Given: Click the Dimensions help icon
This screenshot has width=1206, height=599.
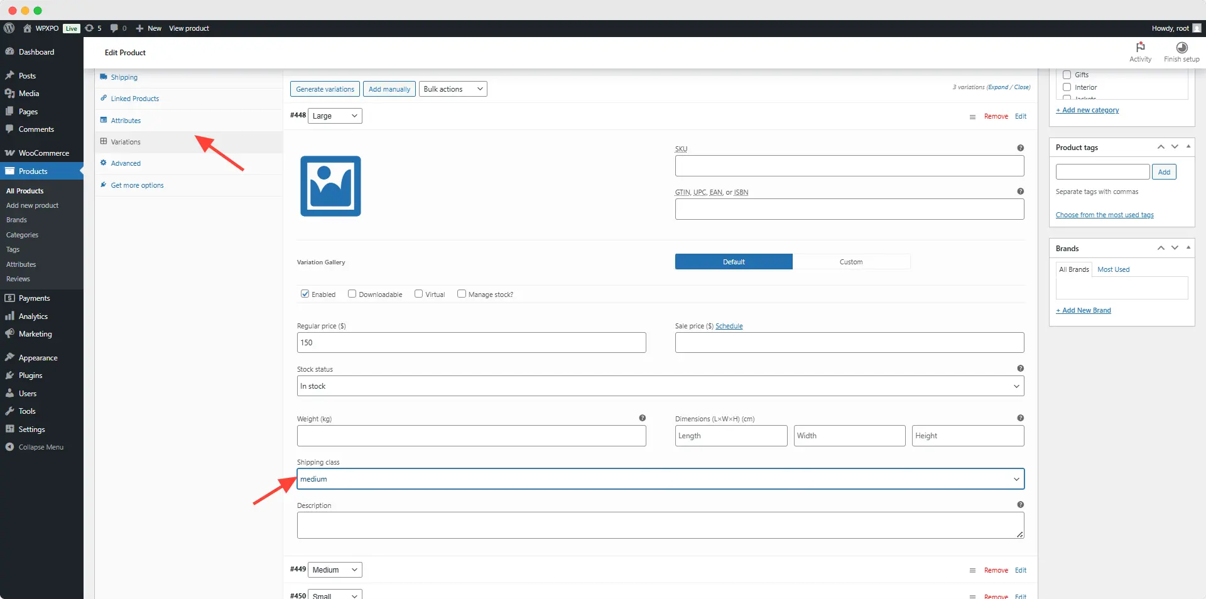Looking at the screenshot, I should (1020, 418).
